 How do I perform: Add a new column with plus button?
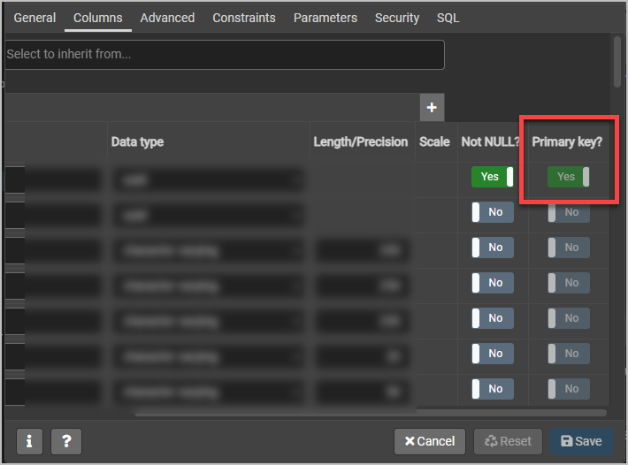pyautogui.click(x=432, y=107)
